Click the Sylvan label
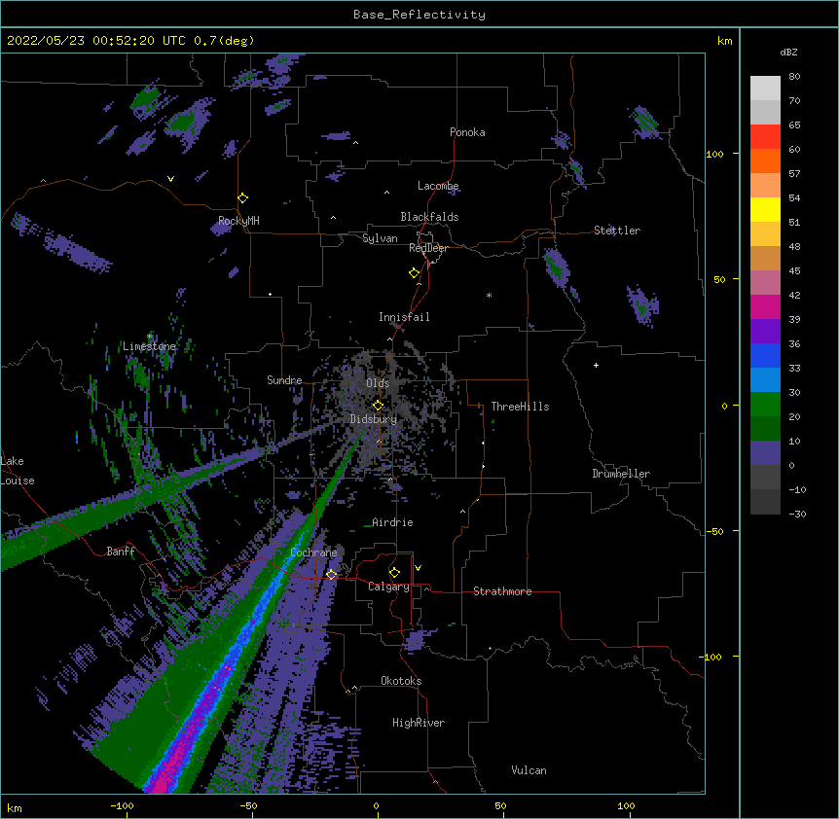 click(x=380, y=238)
